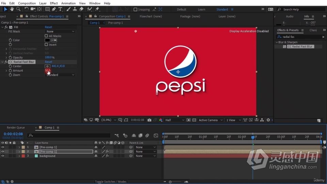Image resolution: width=327 pixels, height=184 pixels.
Task: Click Toggle Switches / Modes button
Action: [x=110, y=182]
